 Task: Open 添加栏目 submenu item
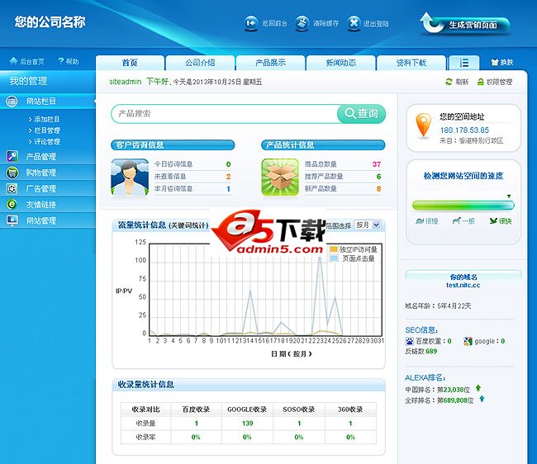pos(46,119)
